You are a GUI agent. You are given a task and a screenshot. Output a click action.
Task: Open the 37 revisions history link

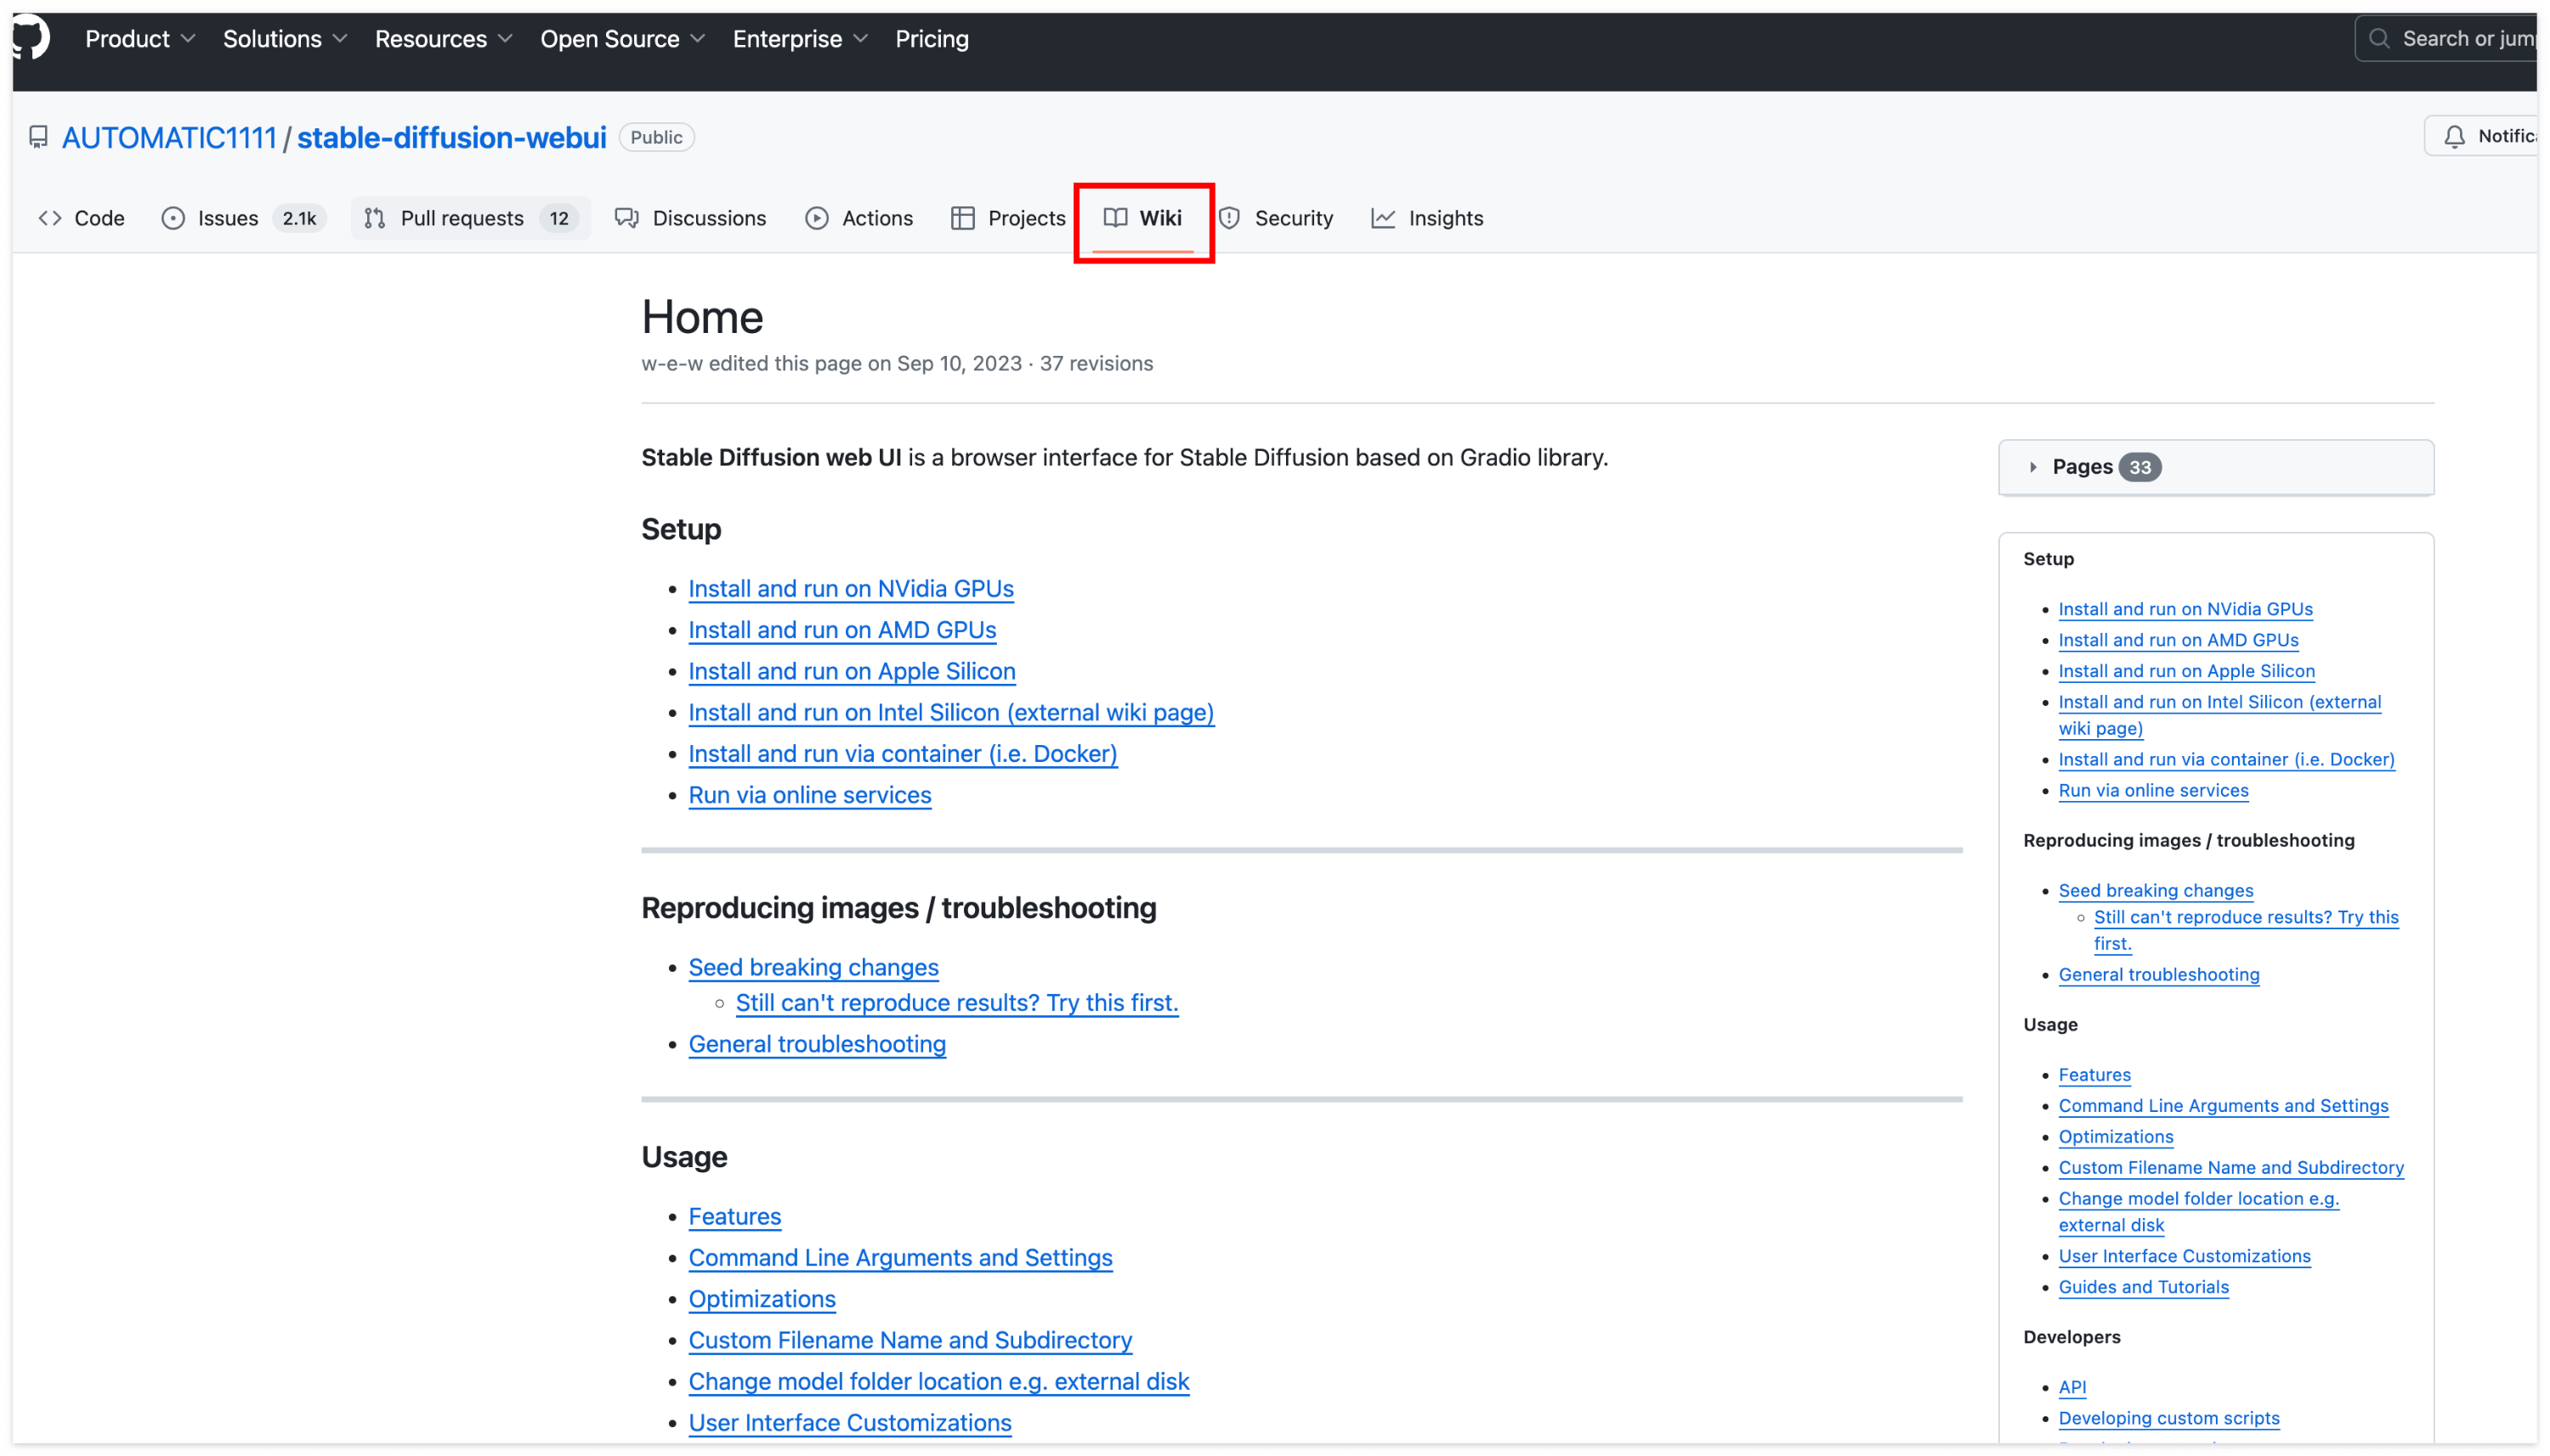(x=1096, y=363)
